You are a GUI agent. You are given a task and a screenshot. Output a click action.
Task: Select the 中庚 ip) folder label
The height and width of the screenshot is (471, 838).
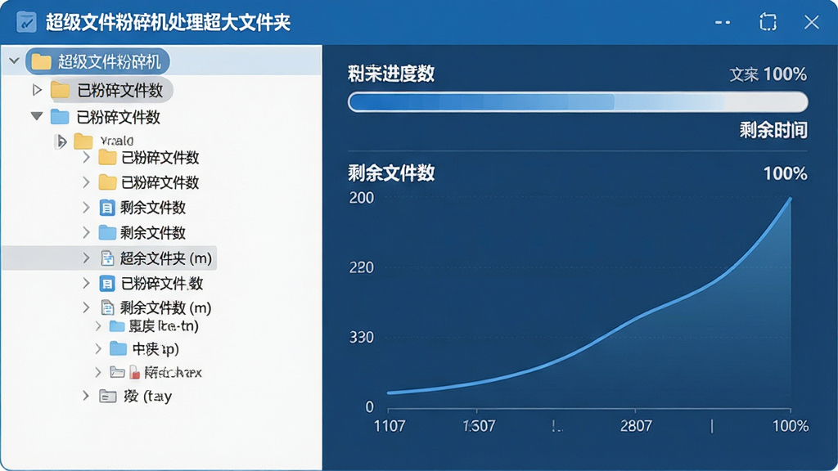[155, 348]
